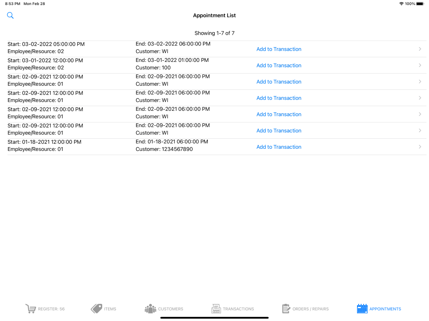Expand the 03-02-2022 appointment chevron
Image resolution: width=429 pixels, height=321 pixels.
tap(420, 49)
